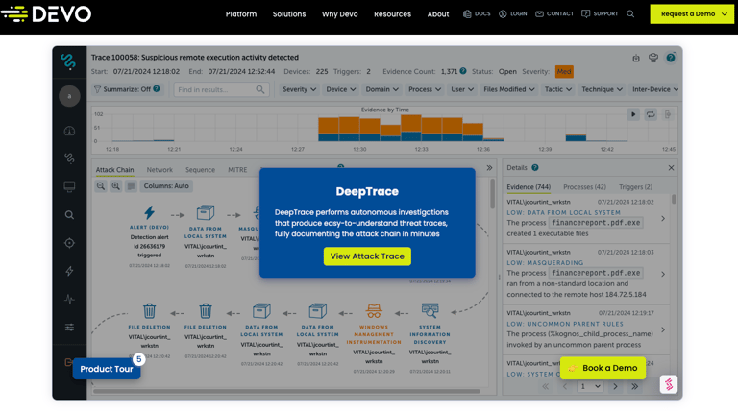
Task: Expand the Severity filter dropdown
Action: 300,89
